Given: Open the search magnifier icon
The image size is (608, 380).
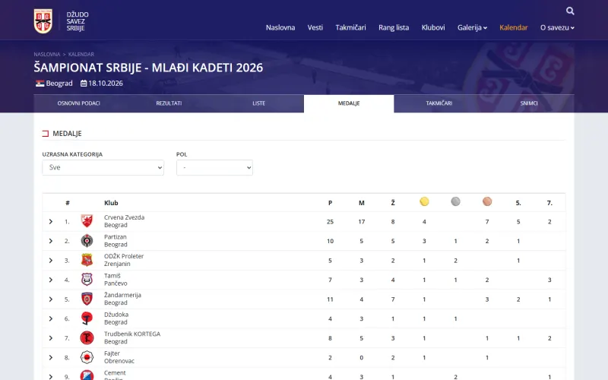Looking at the screenshot, I should [x=569, y=11].
